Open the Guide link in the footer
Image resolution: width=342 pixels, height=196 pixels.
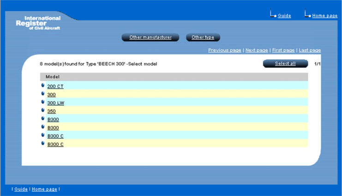pos(21,189)
